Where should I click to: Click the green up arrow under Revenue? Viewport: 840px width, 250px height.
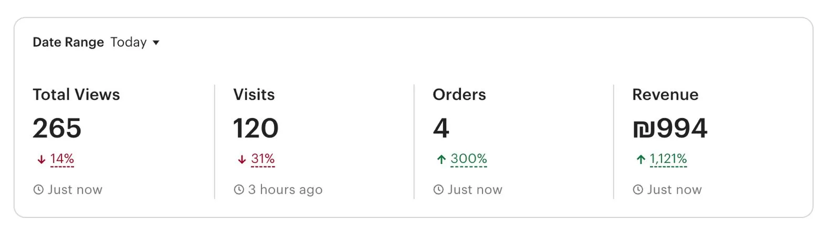[x=640, y=160]
